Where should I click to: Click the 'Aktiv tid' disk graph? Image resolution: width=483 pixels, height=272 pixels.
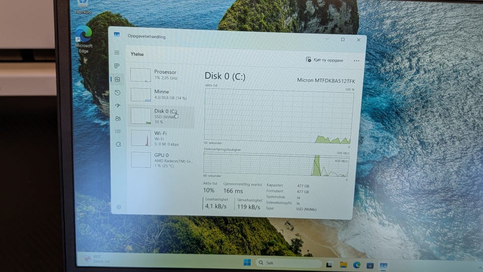tap(279, 116)
